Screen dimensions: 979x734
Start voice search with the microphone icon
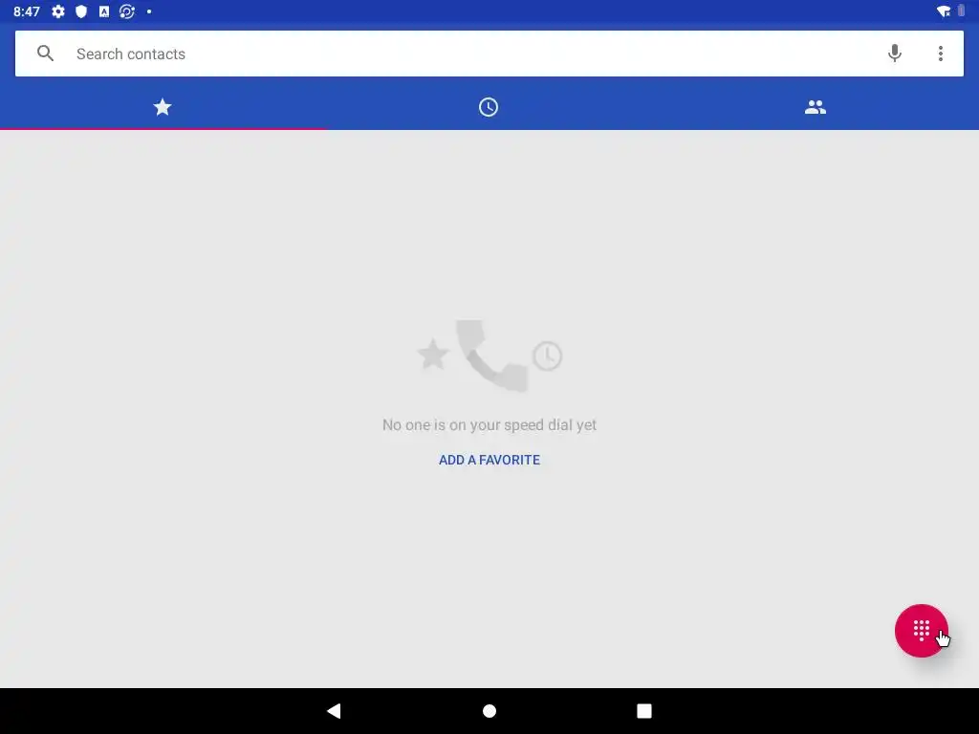894,54
